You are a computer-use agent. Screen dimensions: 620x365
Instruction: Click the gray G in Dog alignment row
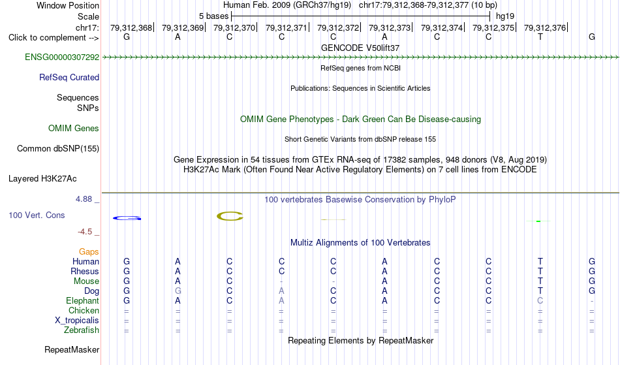point(178,291)
